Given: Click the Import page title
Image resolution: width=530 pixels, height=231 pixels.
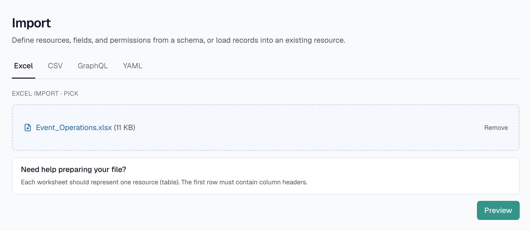Looking at the screenshot, I should click(31, 23).
